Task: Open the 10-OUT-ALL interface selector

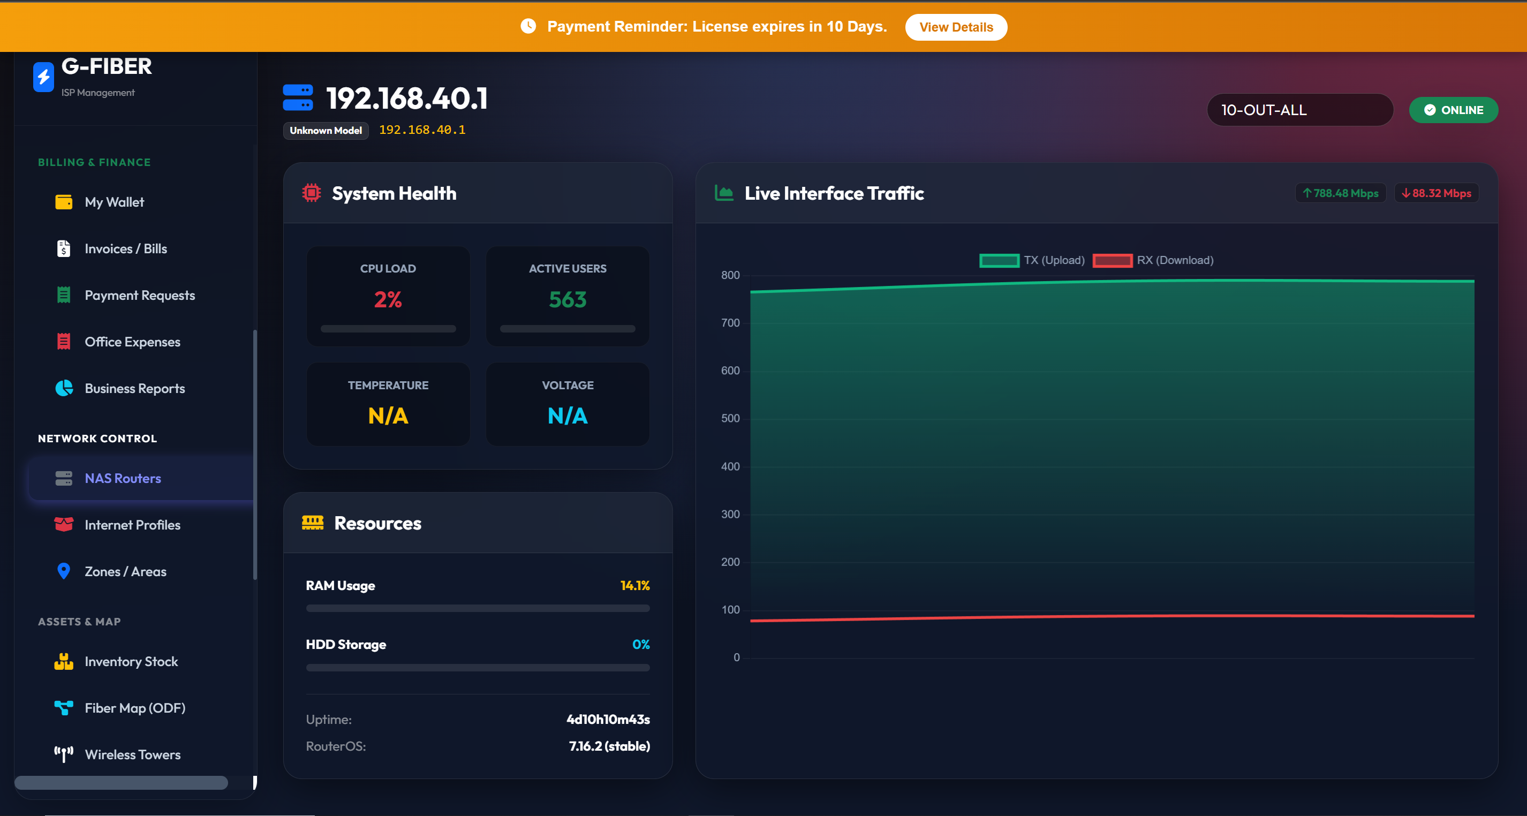Action: pos(1299,110)
